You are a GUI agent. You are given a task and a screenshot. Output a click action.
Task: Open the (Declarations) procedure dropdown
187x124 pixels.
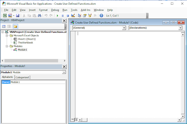click(x=180, y=28)
